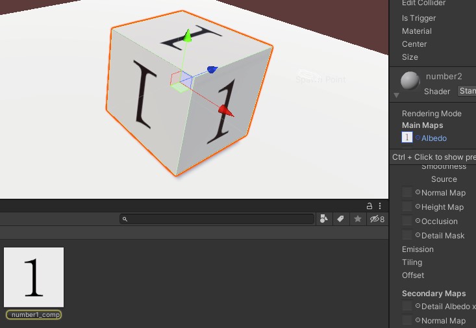476x328 pixels.
Task: Click the Search by Label tag icon
Action: pyautogui.click(x=340, y=220)
